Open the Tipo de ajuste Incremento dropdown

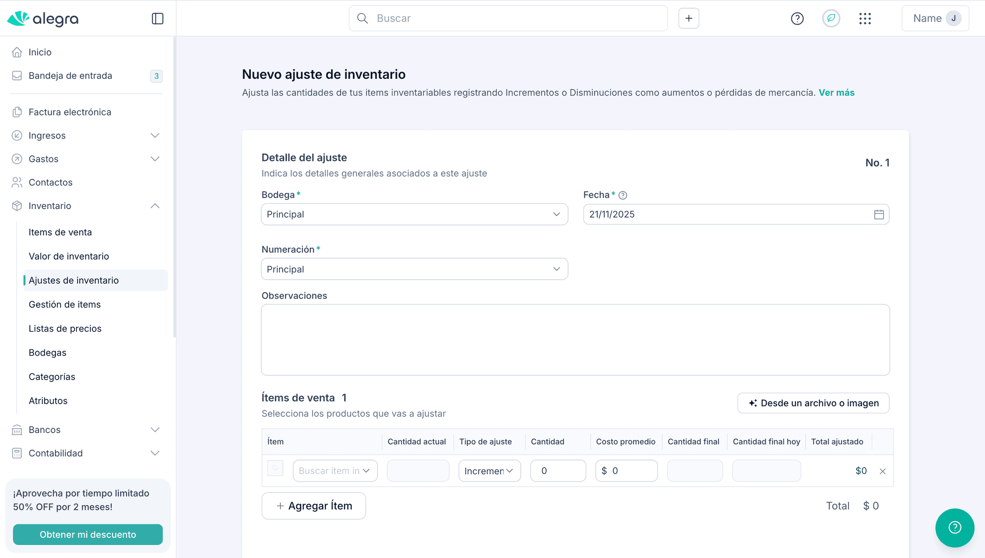tap(489, 471)
